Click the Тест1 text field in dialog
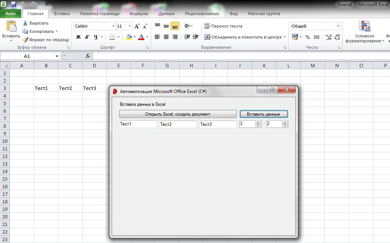Viewport: 390px width, 243px height. coord(138,124)
